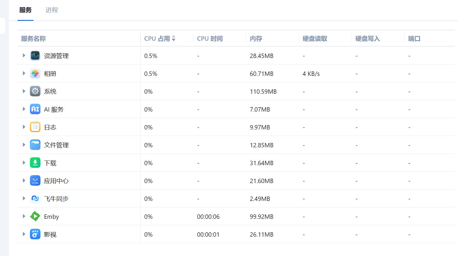The image size is (458, 256).
Task: Click the 文件管理 folder icon
Action: tap(35, 145)
